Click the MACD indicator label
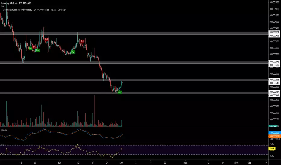This screenshot has width=281, height=165. [x=4, y=130]
